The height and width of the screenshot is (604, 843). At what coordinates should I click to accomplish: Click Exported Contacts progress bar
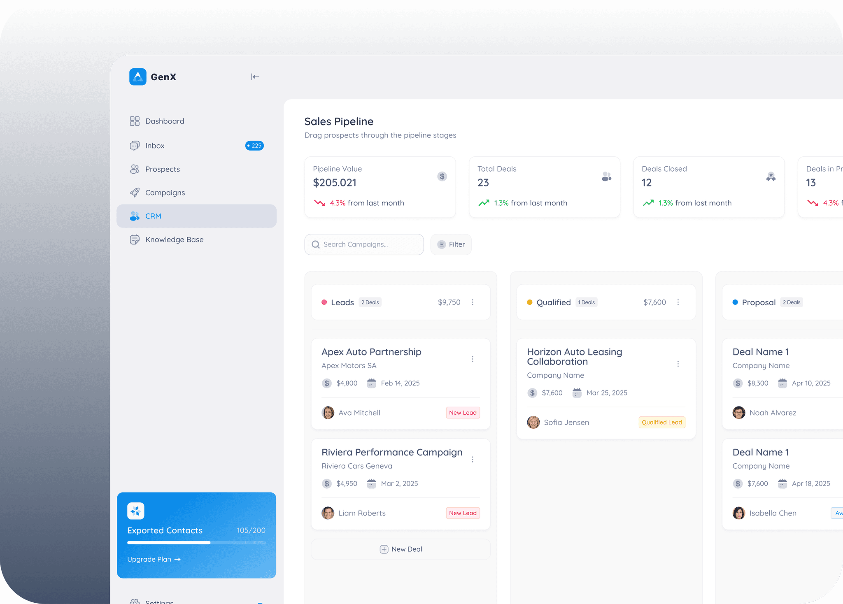click(x=196, y=543)
